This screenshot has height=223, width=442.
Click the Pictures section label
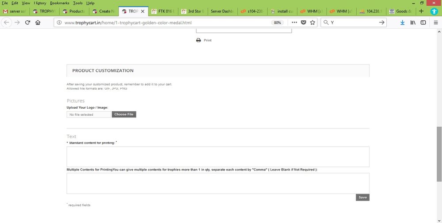[76, 101]
